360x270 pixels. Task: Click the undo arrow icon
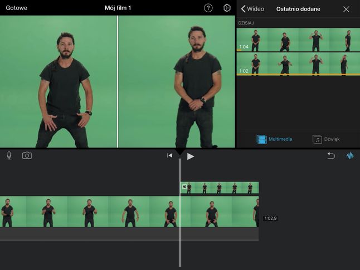331,156
